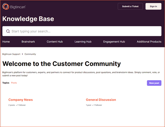Open the General Discussion topic
165x127 pixels.
point(101,100)
